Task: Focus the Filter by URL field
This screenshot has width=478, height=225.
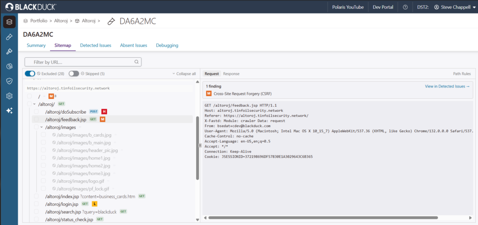Action: pos(83,61)
